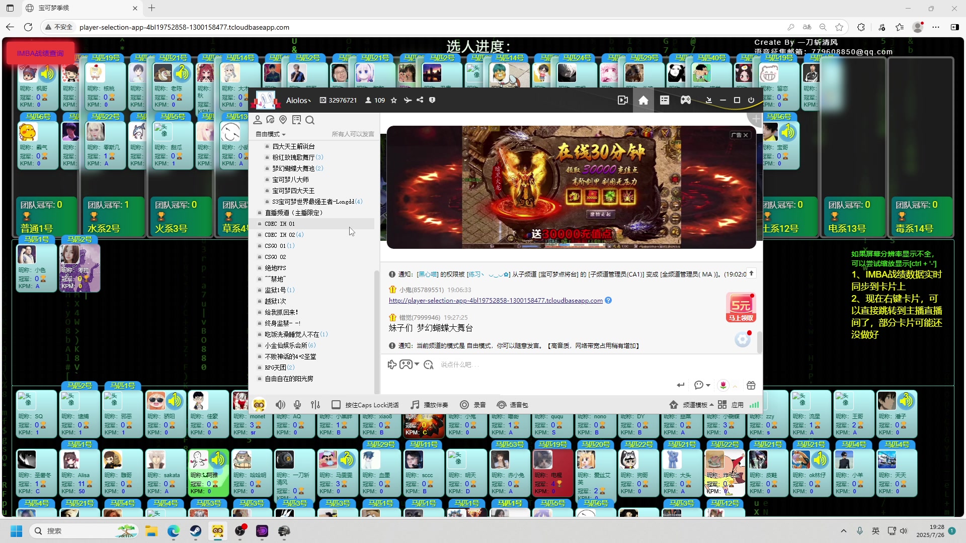Screen dimensions: 966x543
Task: Open the video broadcast icon in YY header
Action: (622, 100)
